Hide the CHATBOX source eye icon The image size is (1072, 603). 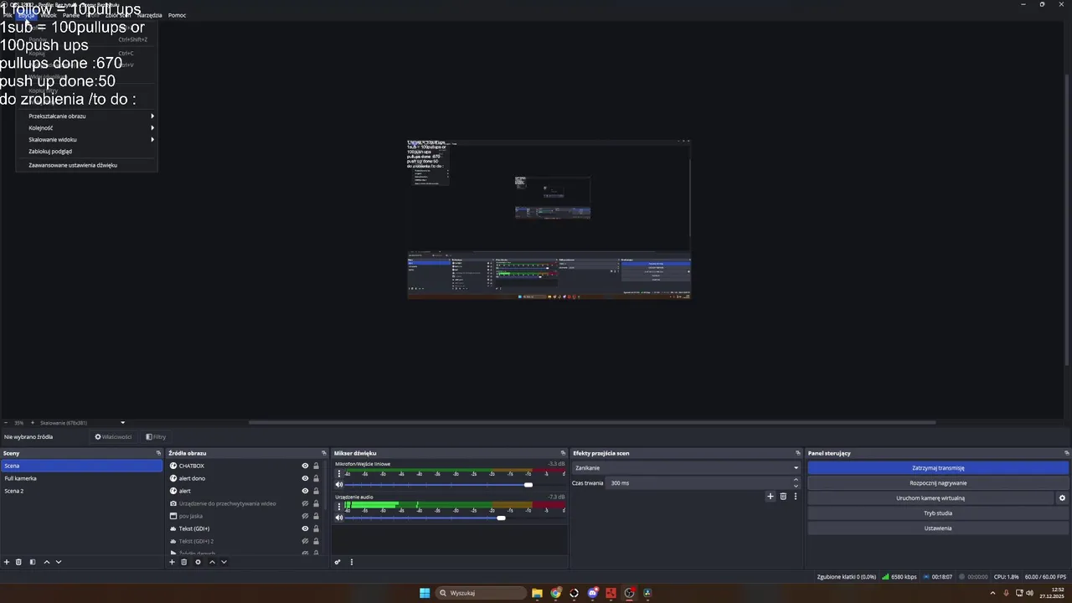coord(306,466)
